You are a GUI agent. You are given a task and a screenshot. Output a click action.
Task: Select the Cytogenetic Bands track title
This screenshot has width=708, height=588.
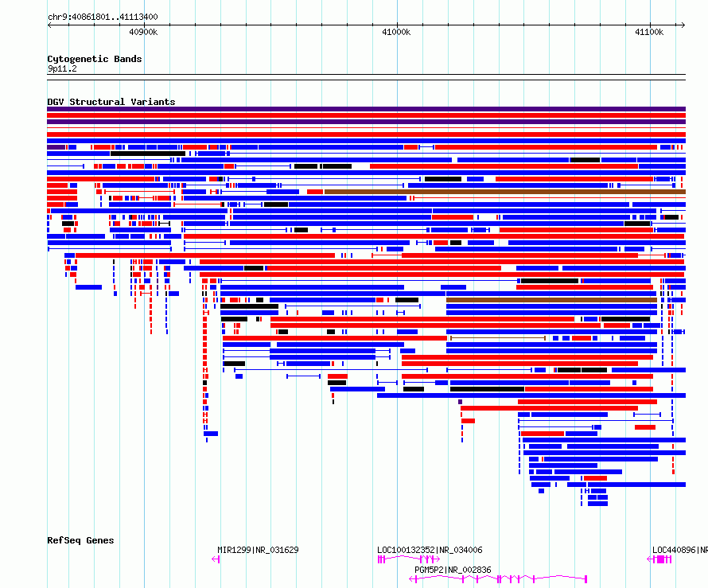pyautogui.click(x=95, y=59)
